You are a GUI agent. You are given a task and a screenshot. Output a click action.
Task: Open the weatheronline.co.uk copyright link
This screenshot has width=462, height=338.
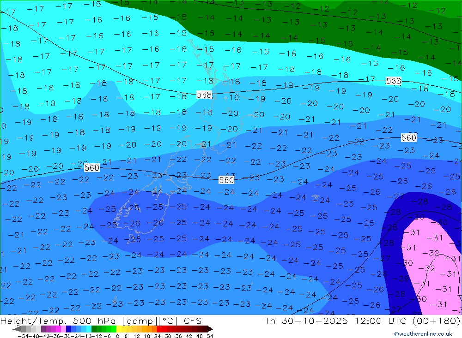coord(423,334)
